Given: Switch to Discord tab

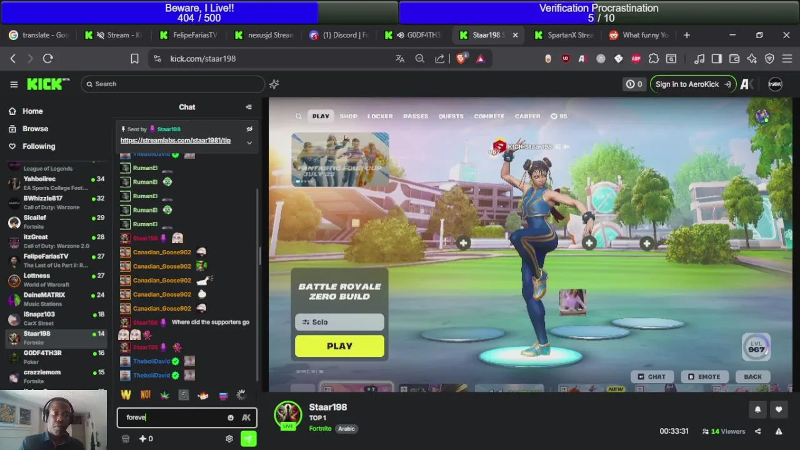Looking at the screenshot, I should [339, 35].
